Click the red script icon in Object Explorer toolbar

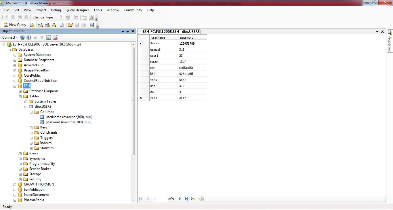pos(56,37)
